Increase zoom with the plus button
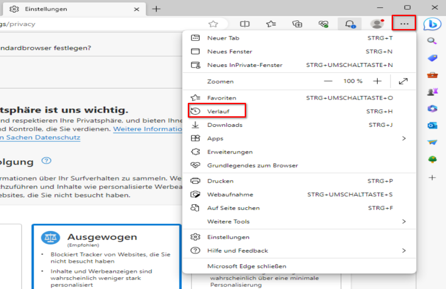Viewport: 446px width, 289px height. tap(377, 81)
